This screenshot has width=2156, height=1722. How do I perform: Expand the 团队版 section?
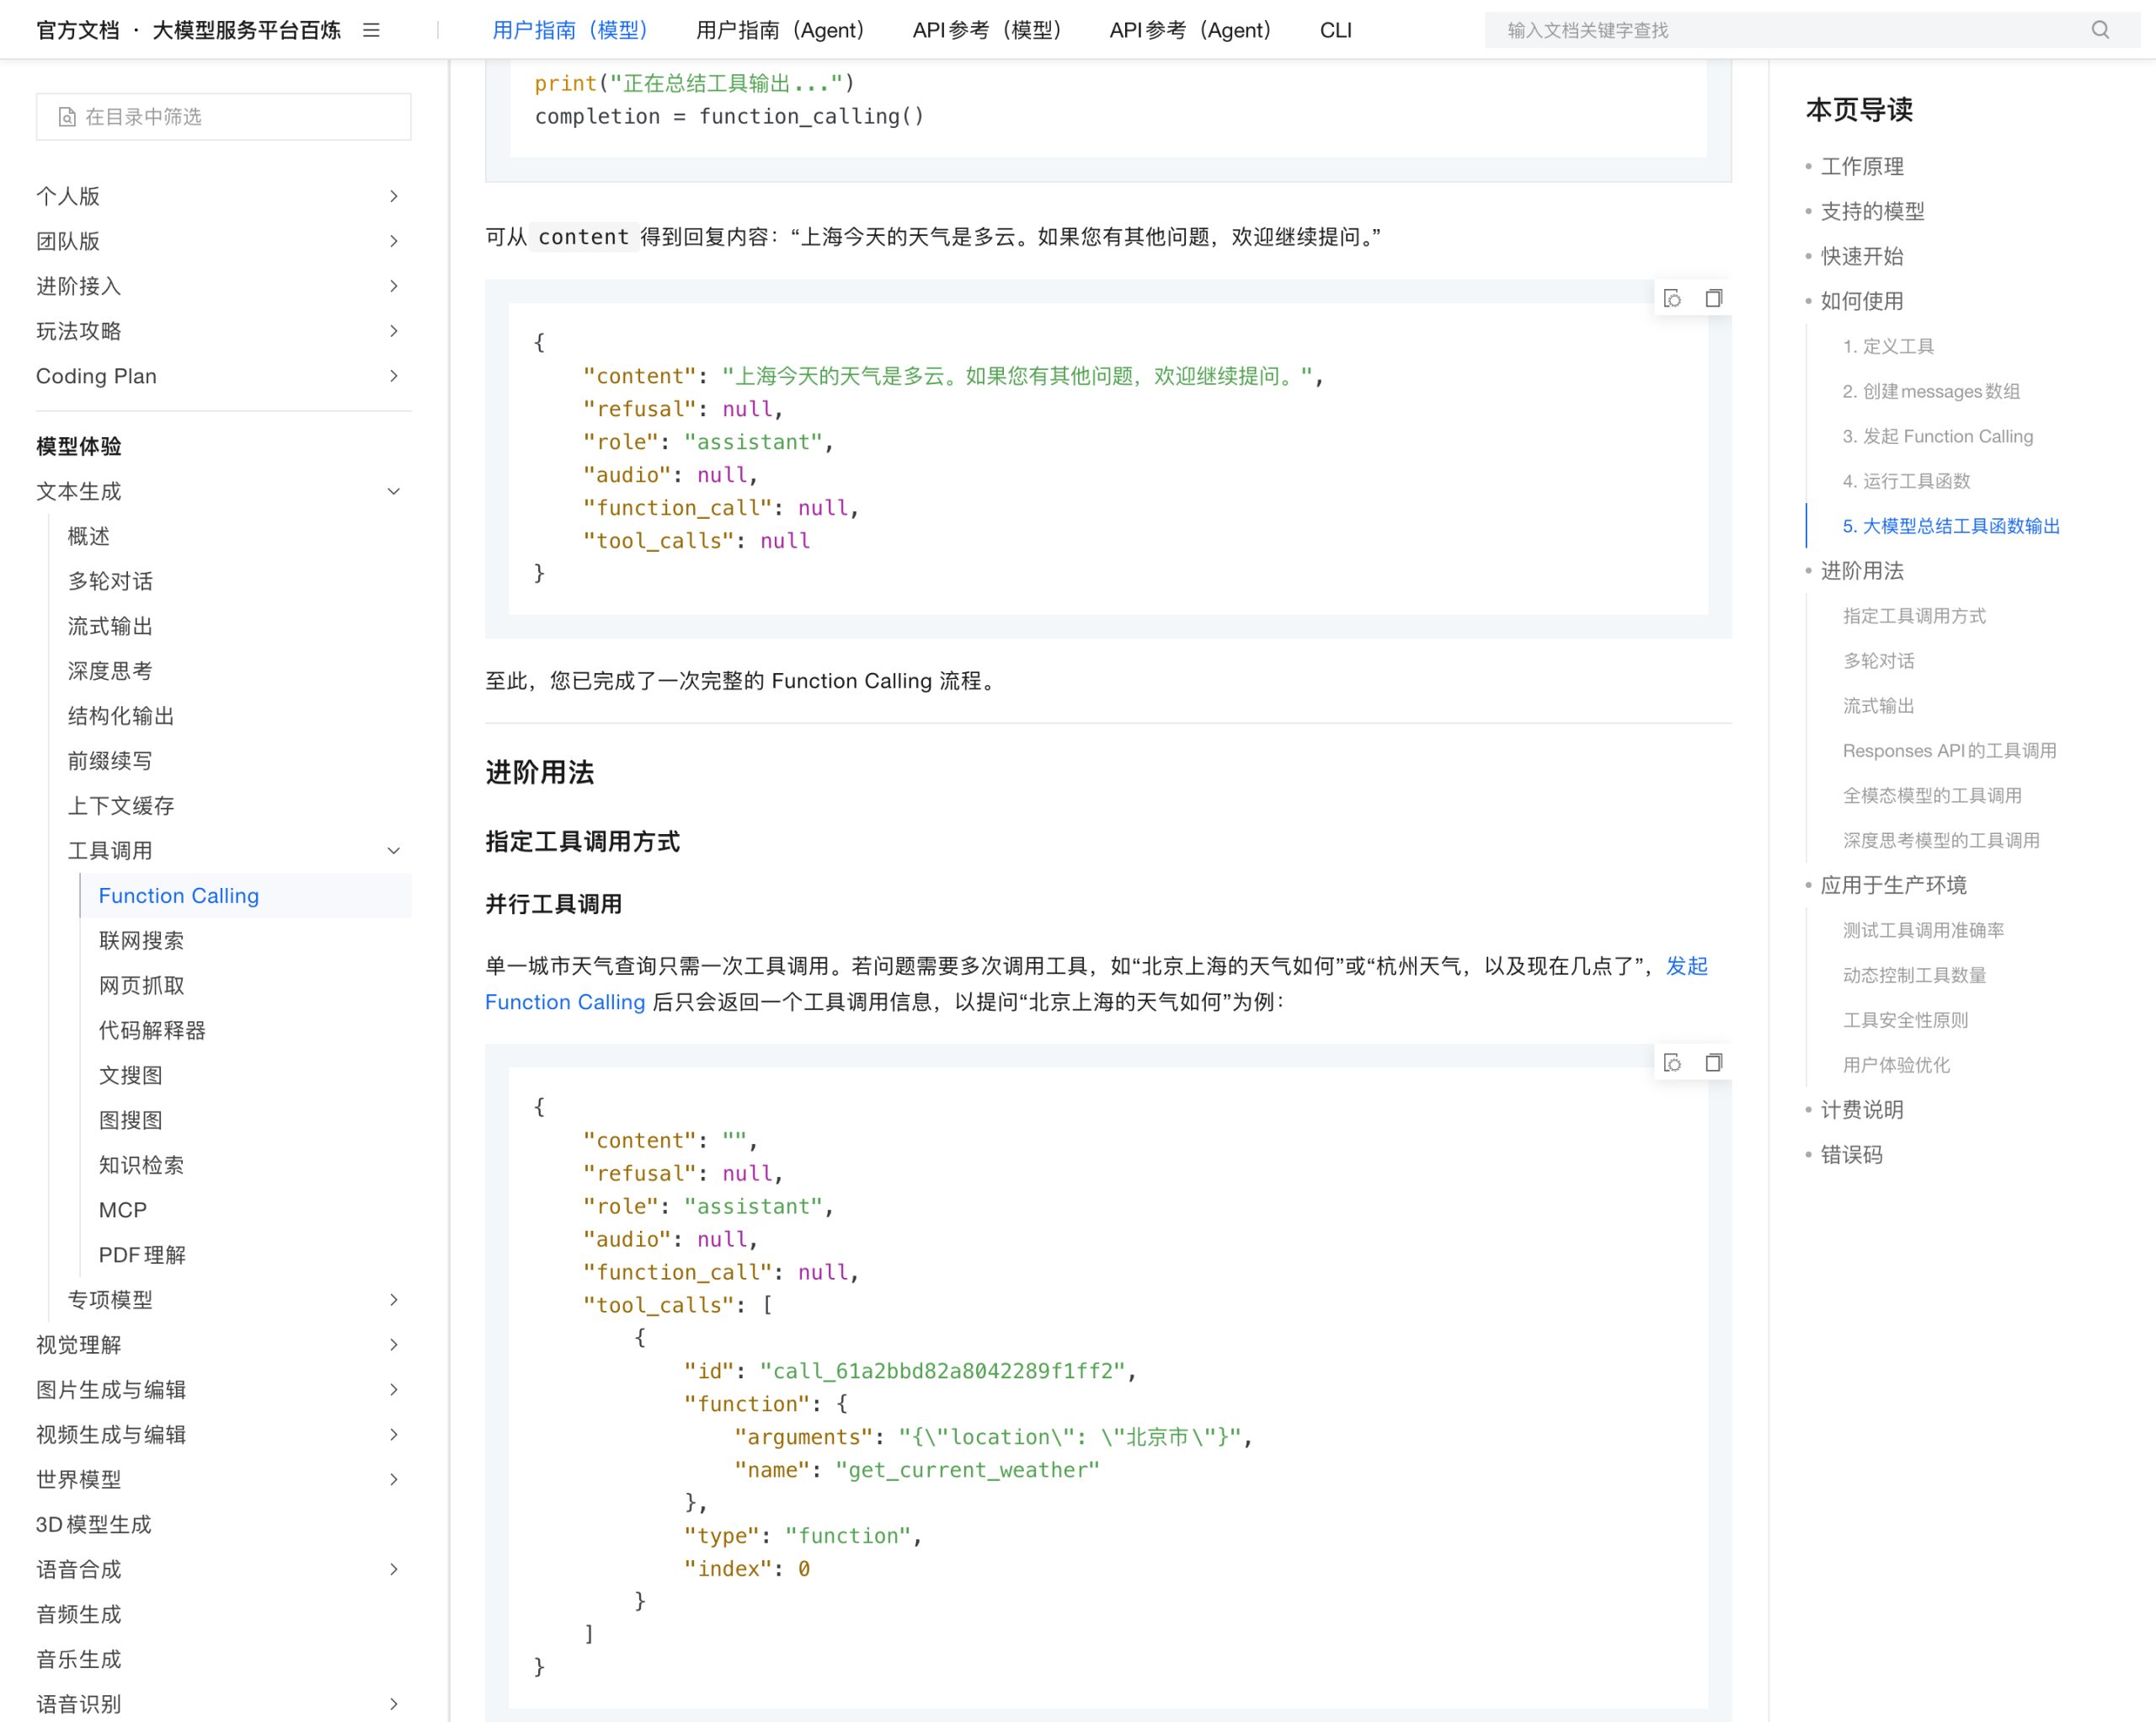(394, 241)
